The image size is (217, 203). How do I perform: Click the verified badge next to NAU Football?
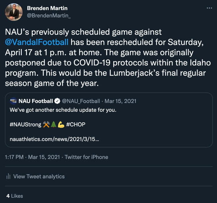tap(57, 101)
